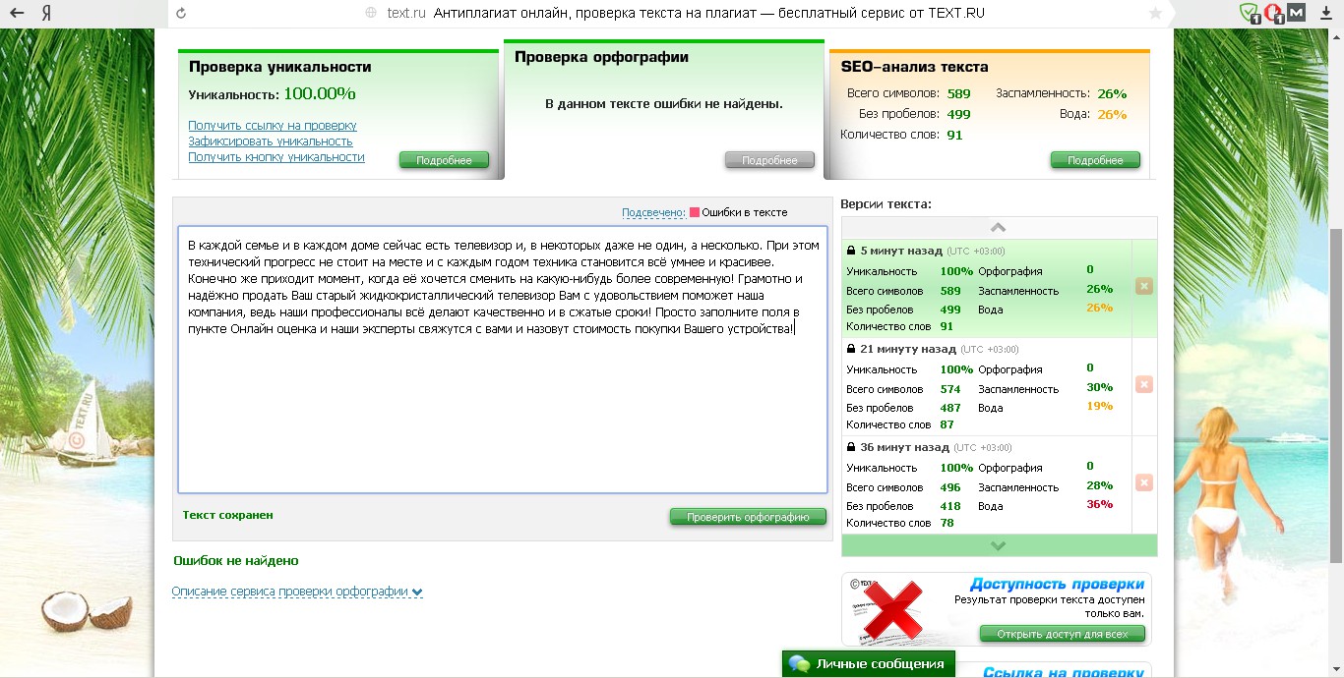Screen dimensions: 1344x678
Task: Open the red Adblock hand extension
Action: pos(1273,13)
